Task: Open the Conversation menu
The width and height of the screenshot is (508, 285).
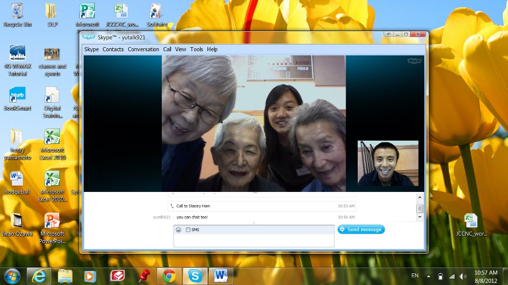Action: coord(143,49)
